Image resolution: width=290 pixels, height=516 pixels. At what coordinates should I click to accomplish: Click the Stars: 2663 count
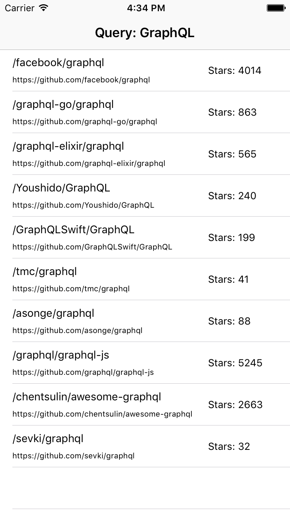[235, 405]
